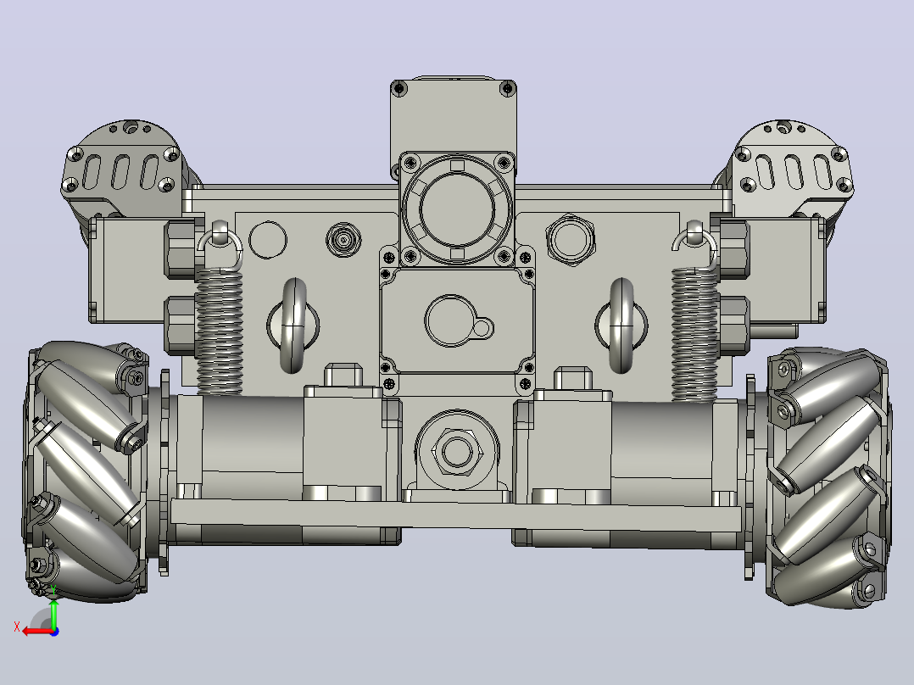Select the left suspension coil spring

pyautogui.click(x=220, y=332)
